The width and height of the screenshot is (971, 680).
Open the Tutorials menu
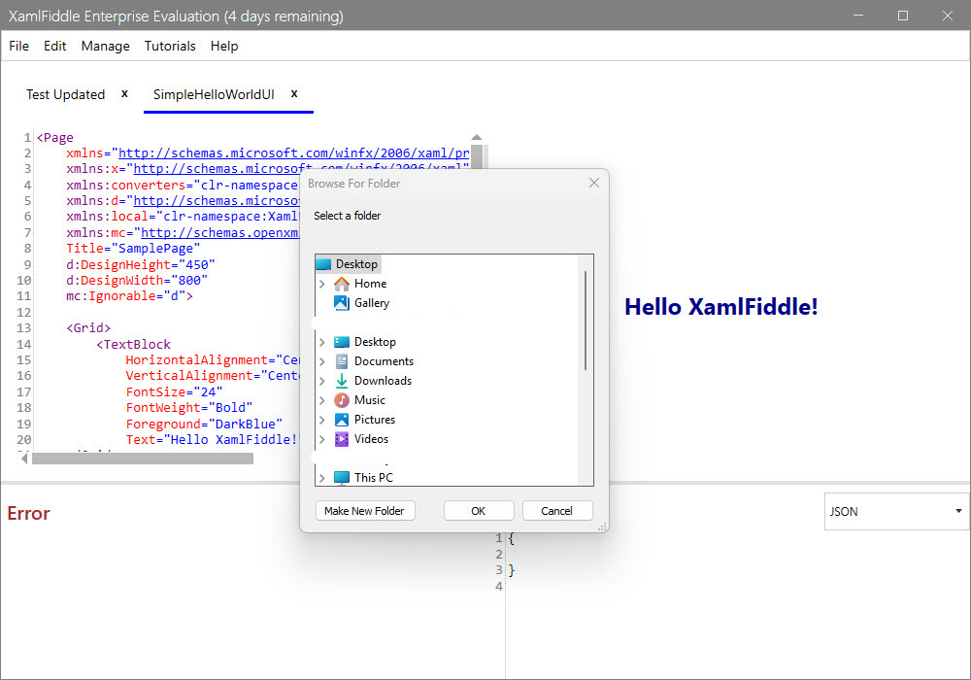coord(170,46)
